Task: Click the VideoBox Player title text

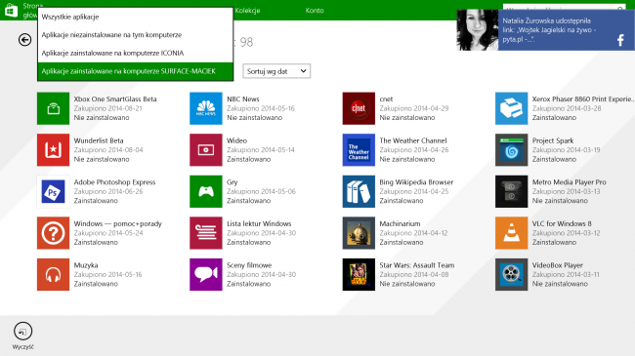Action: coord(557,265)
